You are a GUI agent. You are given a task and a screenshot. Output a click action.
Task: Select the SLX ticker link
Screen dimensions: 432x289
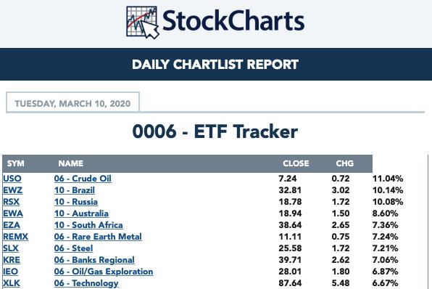click(x=11, y=248)
